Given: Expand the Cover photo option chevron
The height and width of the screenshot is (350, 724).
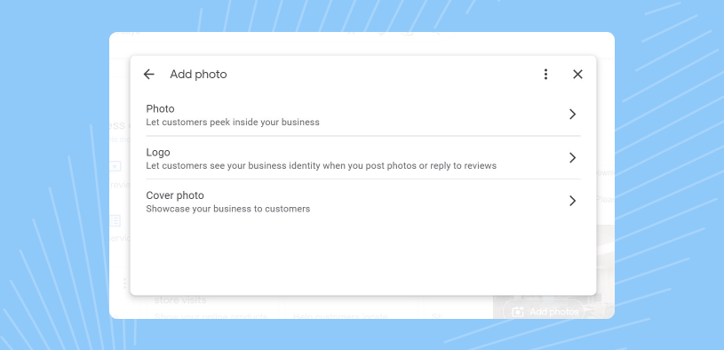Looking at the screenshot, I should click(x=573, y=201).
